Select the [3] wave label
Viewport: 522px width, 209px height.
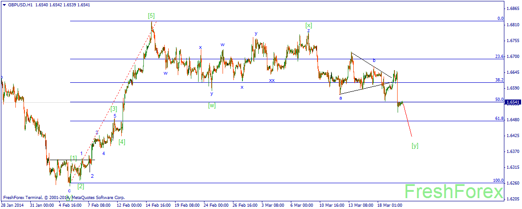pos(114,109)
